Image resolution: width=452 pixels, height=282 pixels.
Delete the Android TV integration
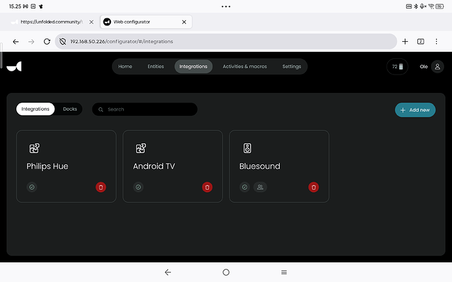(x=207, y=187)
